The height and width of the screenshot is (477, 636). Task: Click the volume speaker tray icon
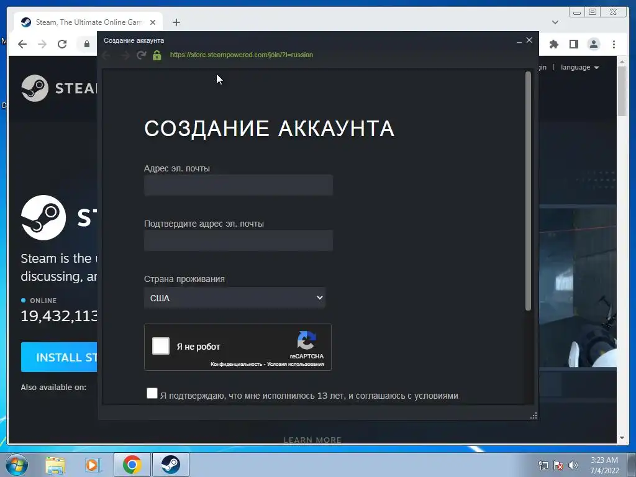pos(573,465)
